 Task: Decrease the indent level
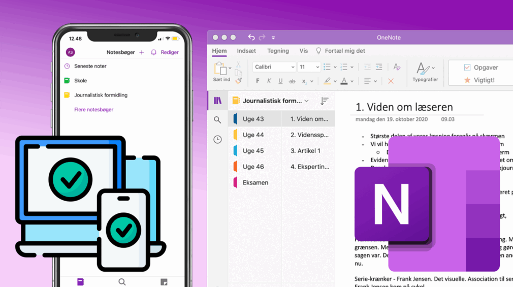[367, 67]
